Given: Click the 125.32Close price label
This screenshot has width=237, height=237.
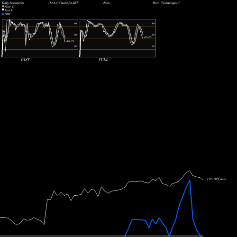Looking at the screenshot, I should (217, 179).
